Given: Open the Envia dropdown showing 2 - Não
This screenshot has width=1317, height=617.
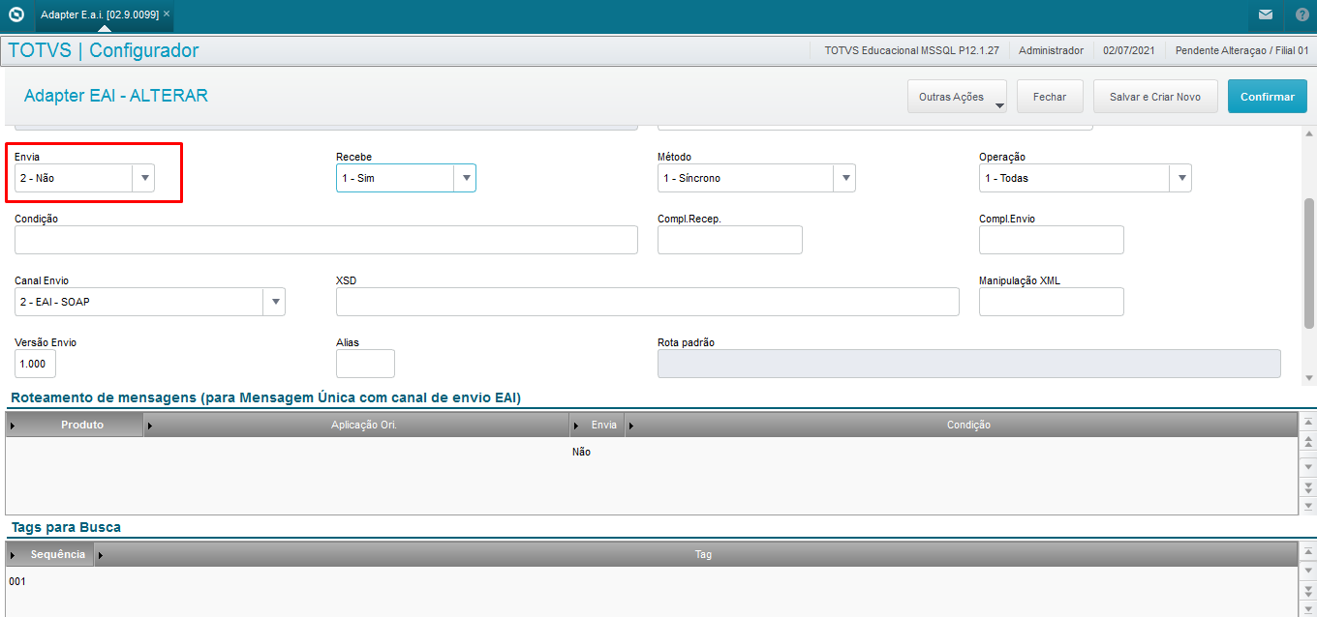Looking at the screenshot, I should pos(143,178).
